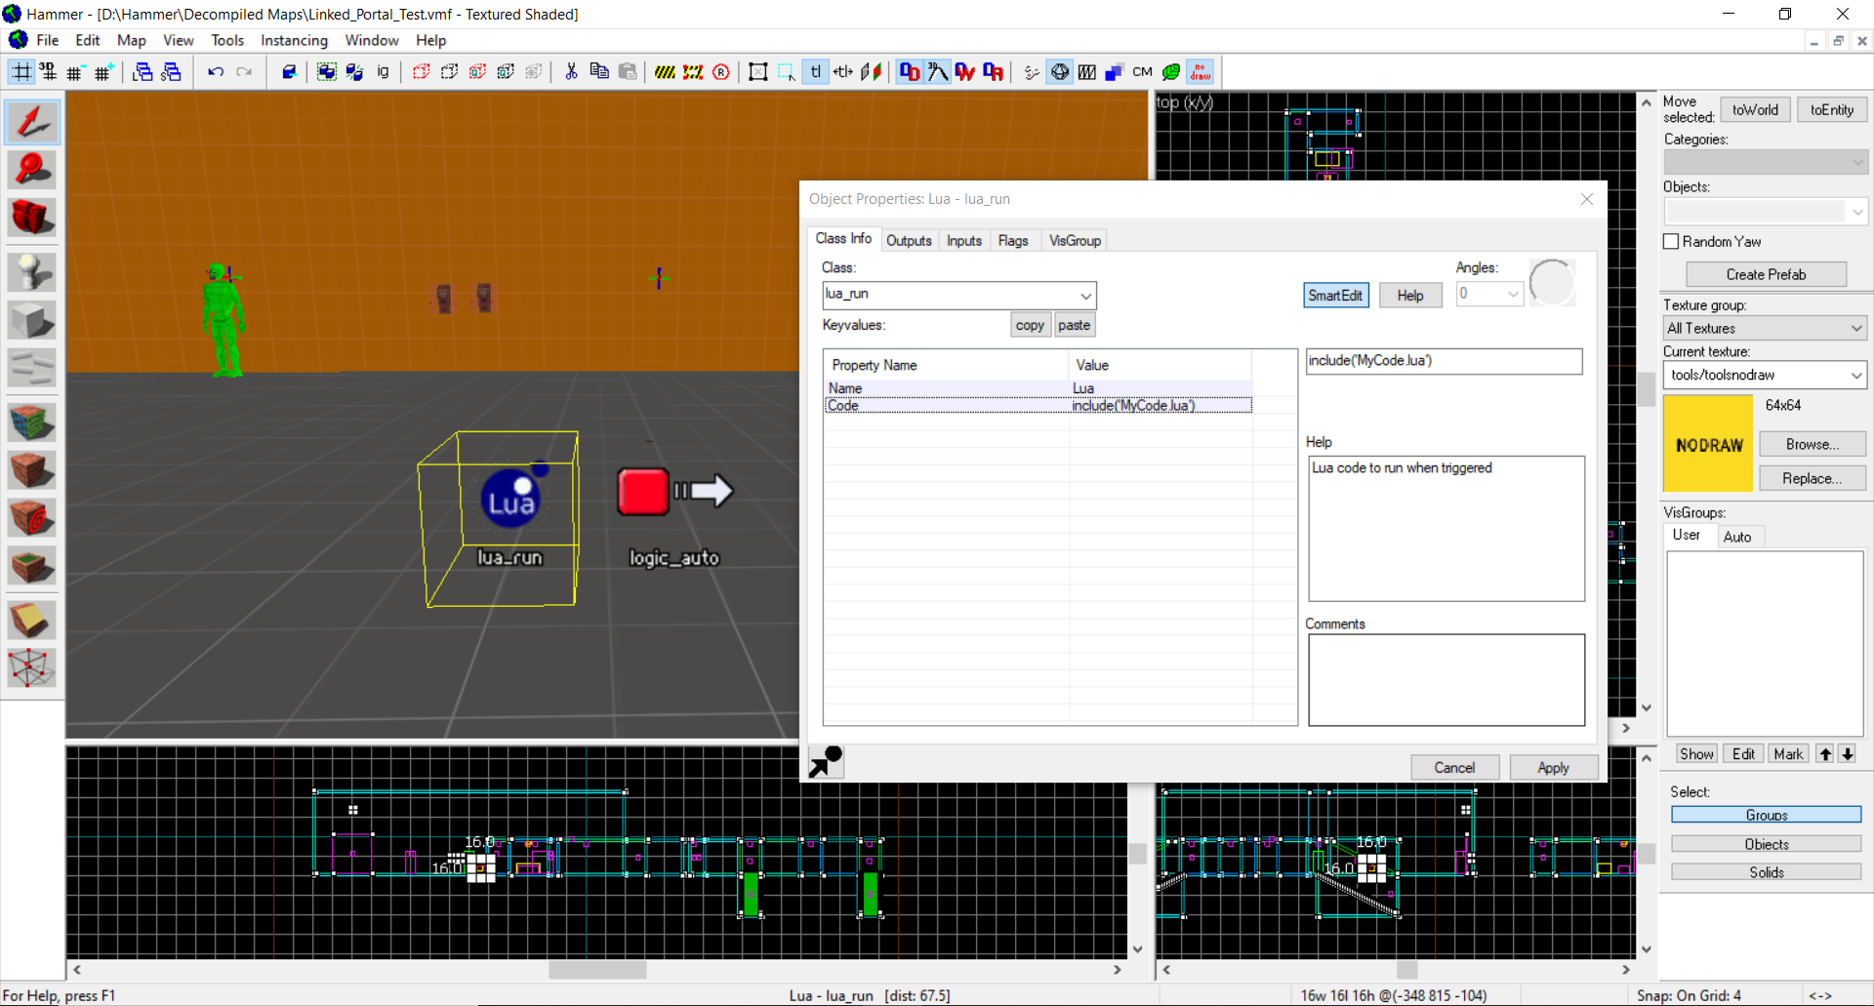Select the Clipping tool
The height and width of the screenshot is (1006, 1874).
32,621
